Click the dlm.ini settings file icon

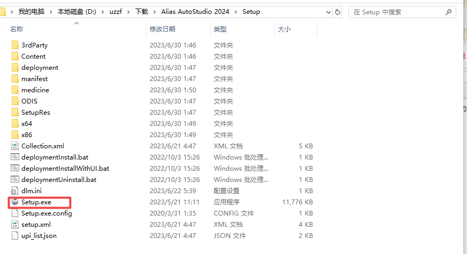tap(14, 191)
